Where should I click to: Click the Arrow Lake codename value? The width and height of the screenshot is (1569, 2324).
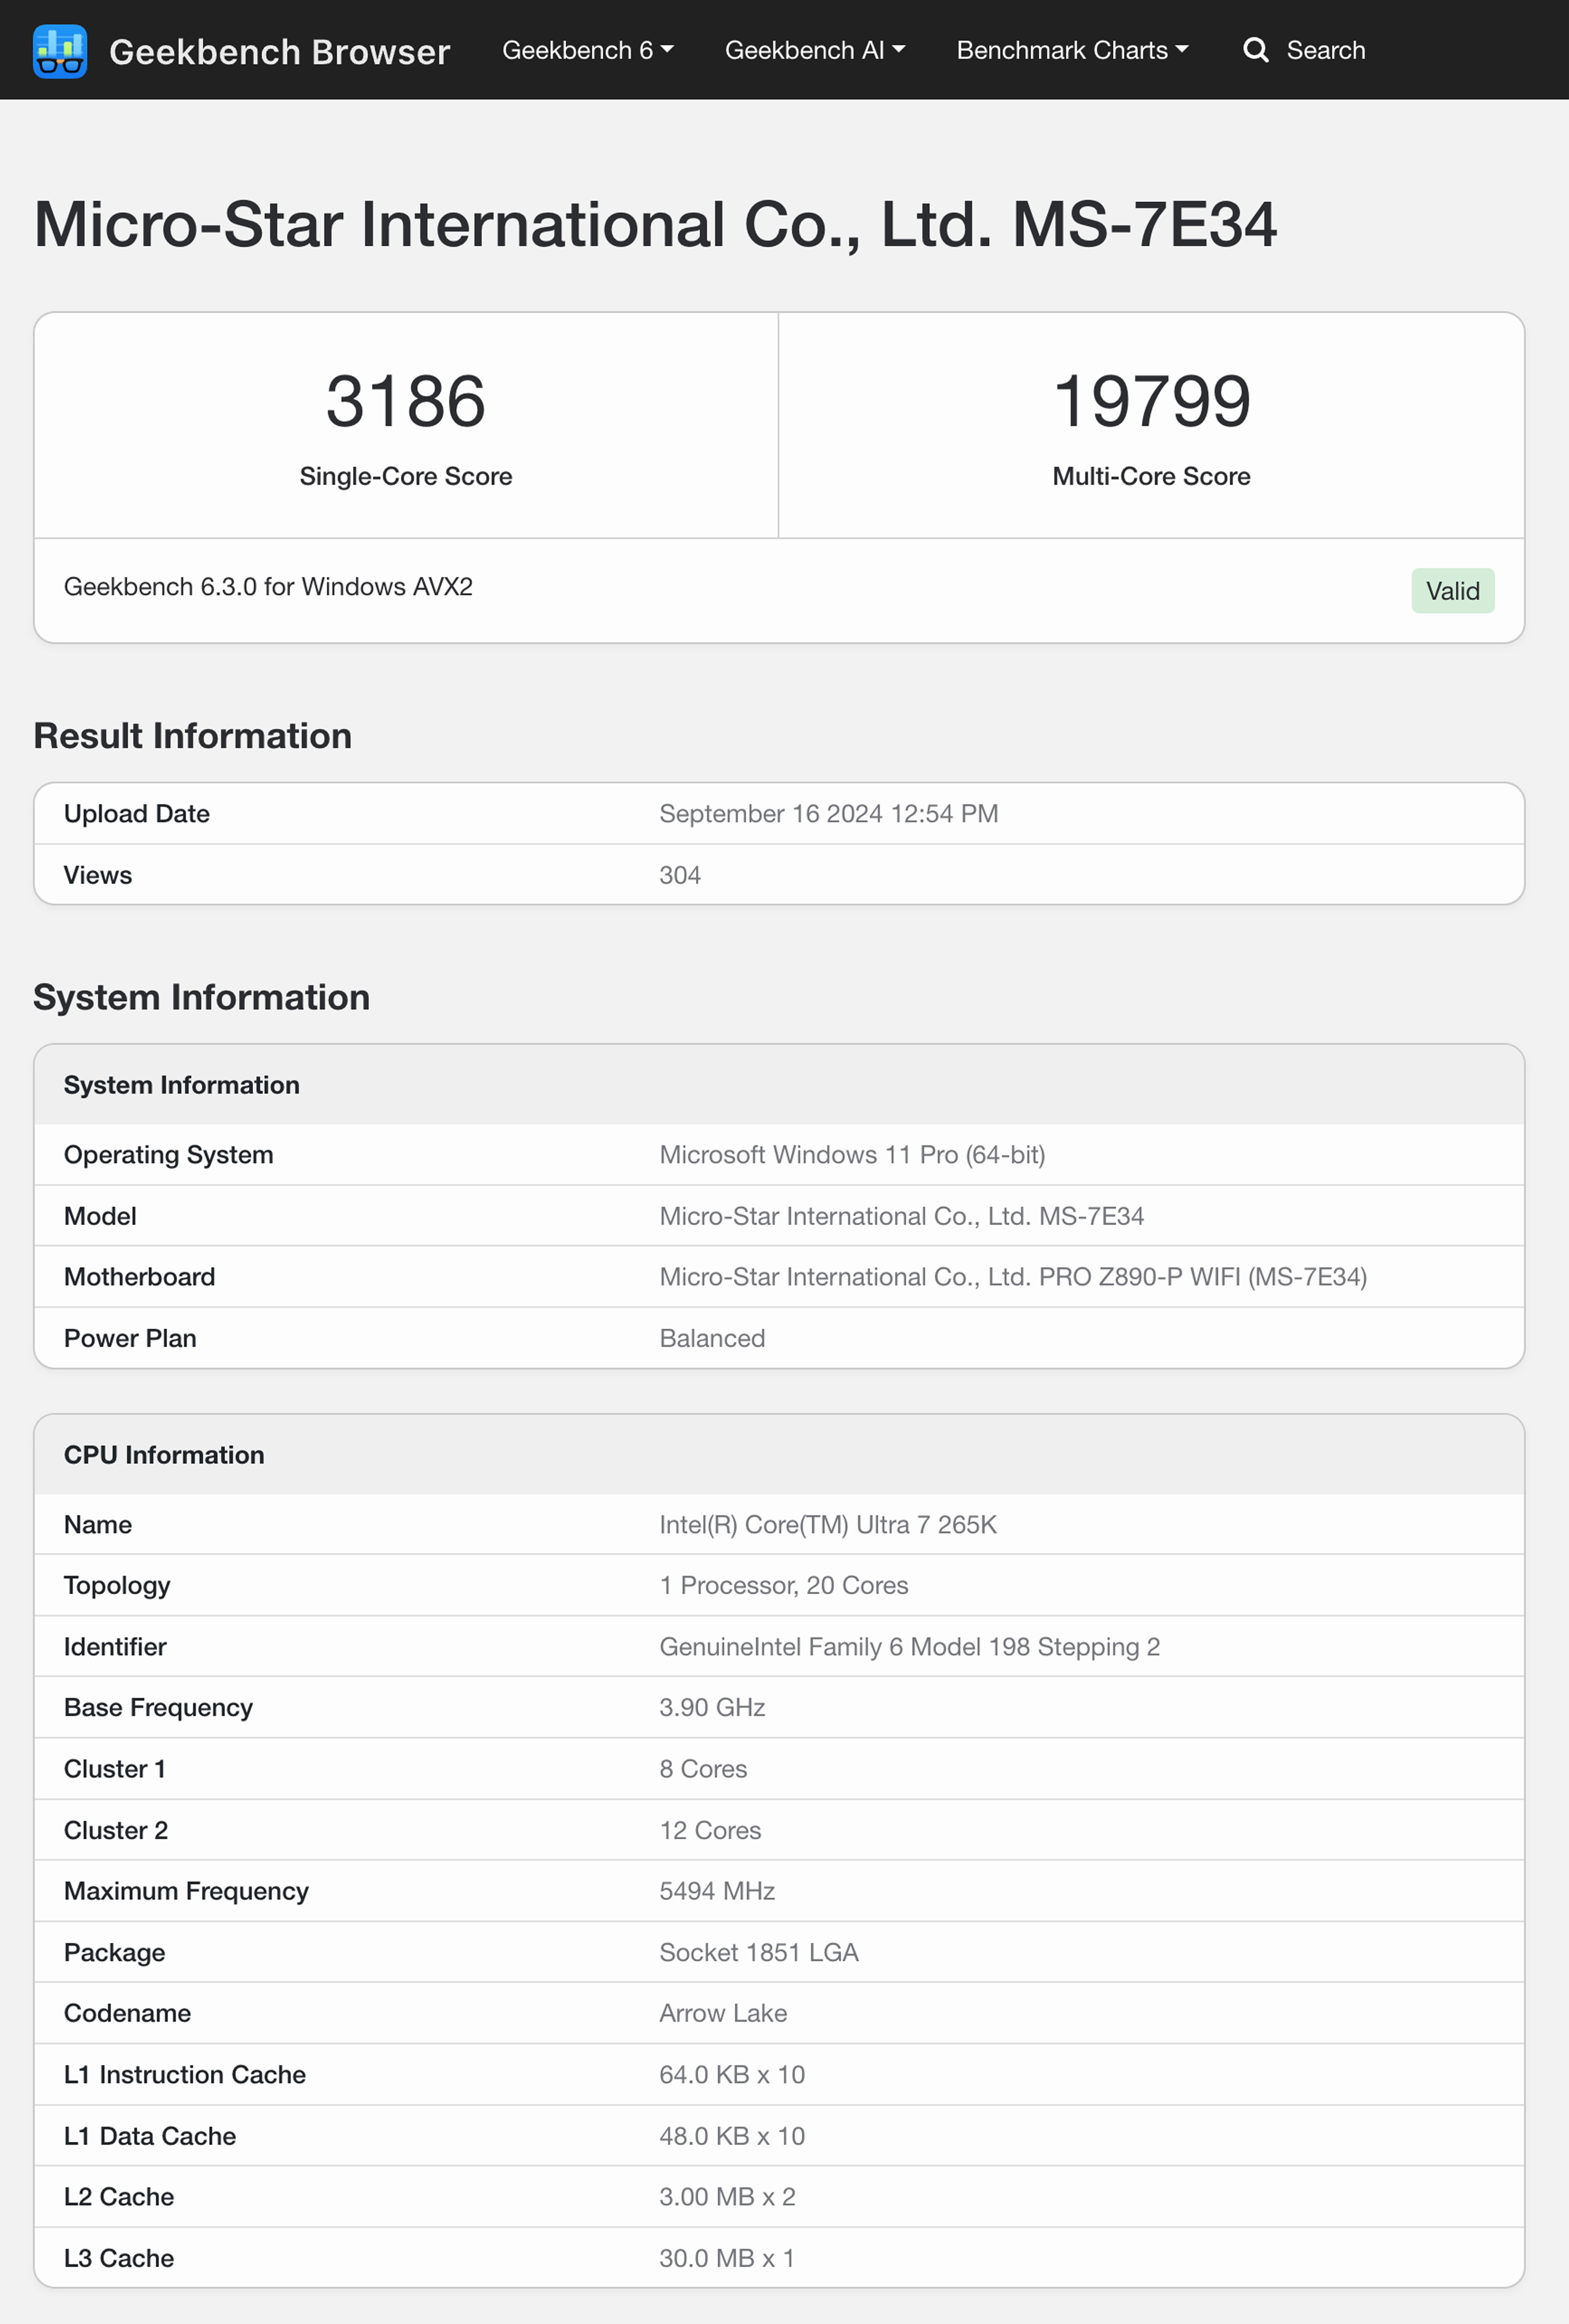click(723, 2013)
